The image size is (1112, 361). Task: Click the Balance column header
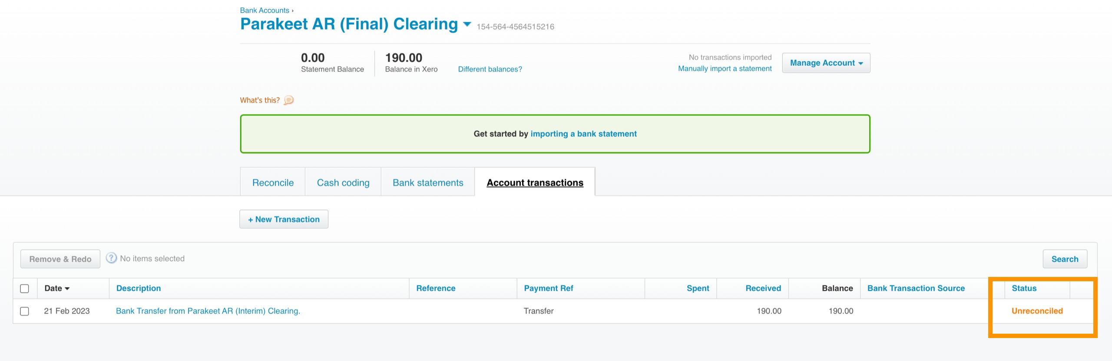(837, 288)
